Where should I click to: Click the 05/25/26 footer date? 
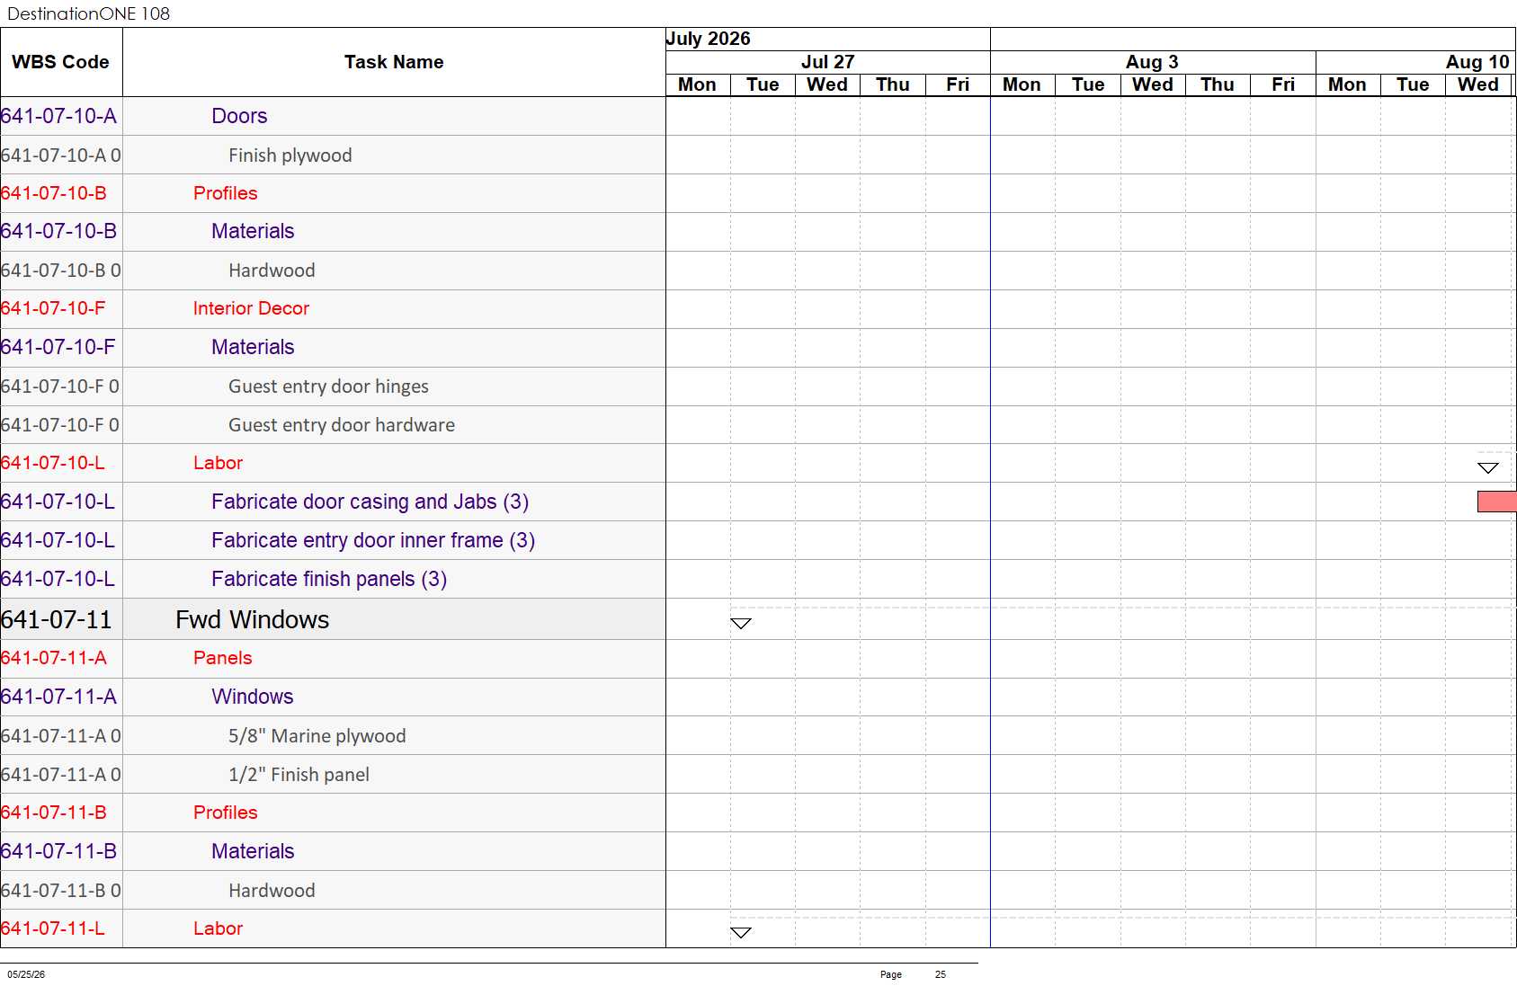tap(26, 974)
